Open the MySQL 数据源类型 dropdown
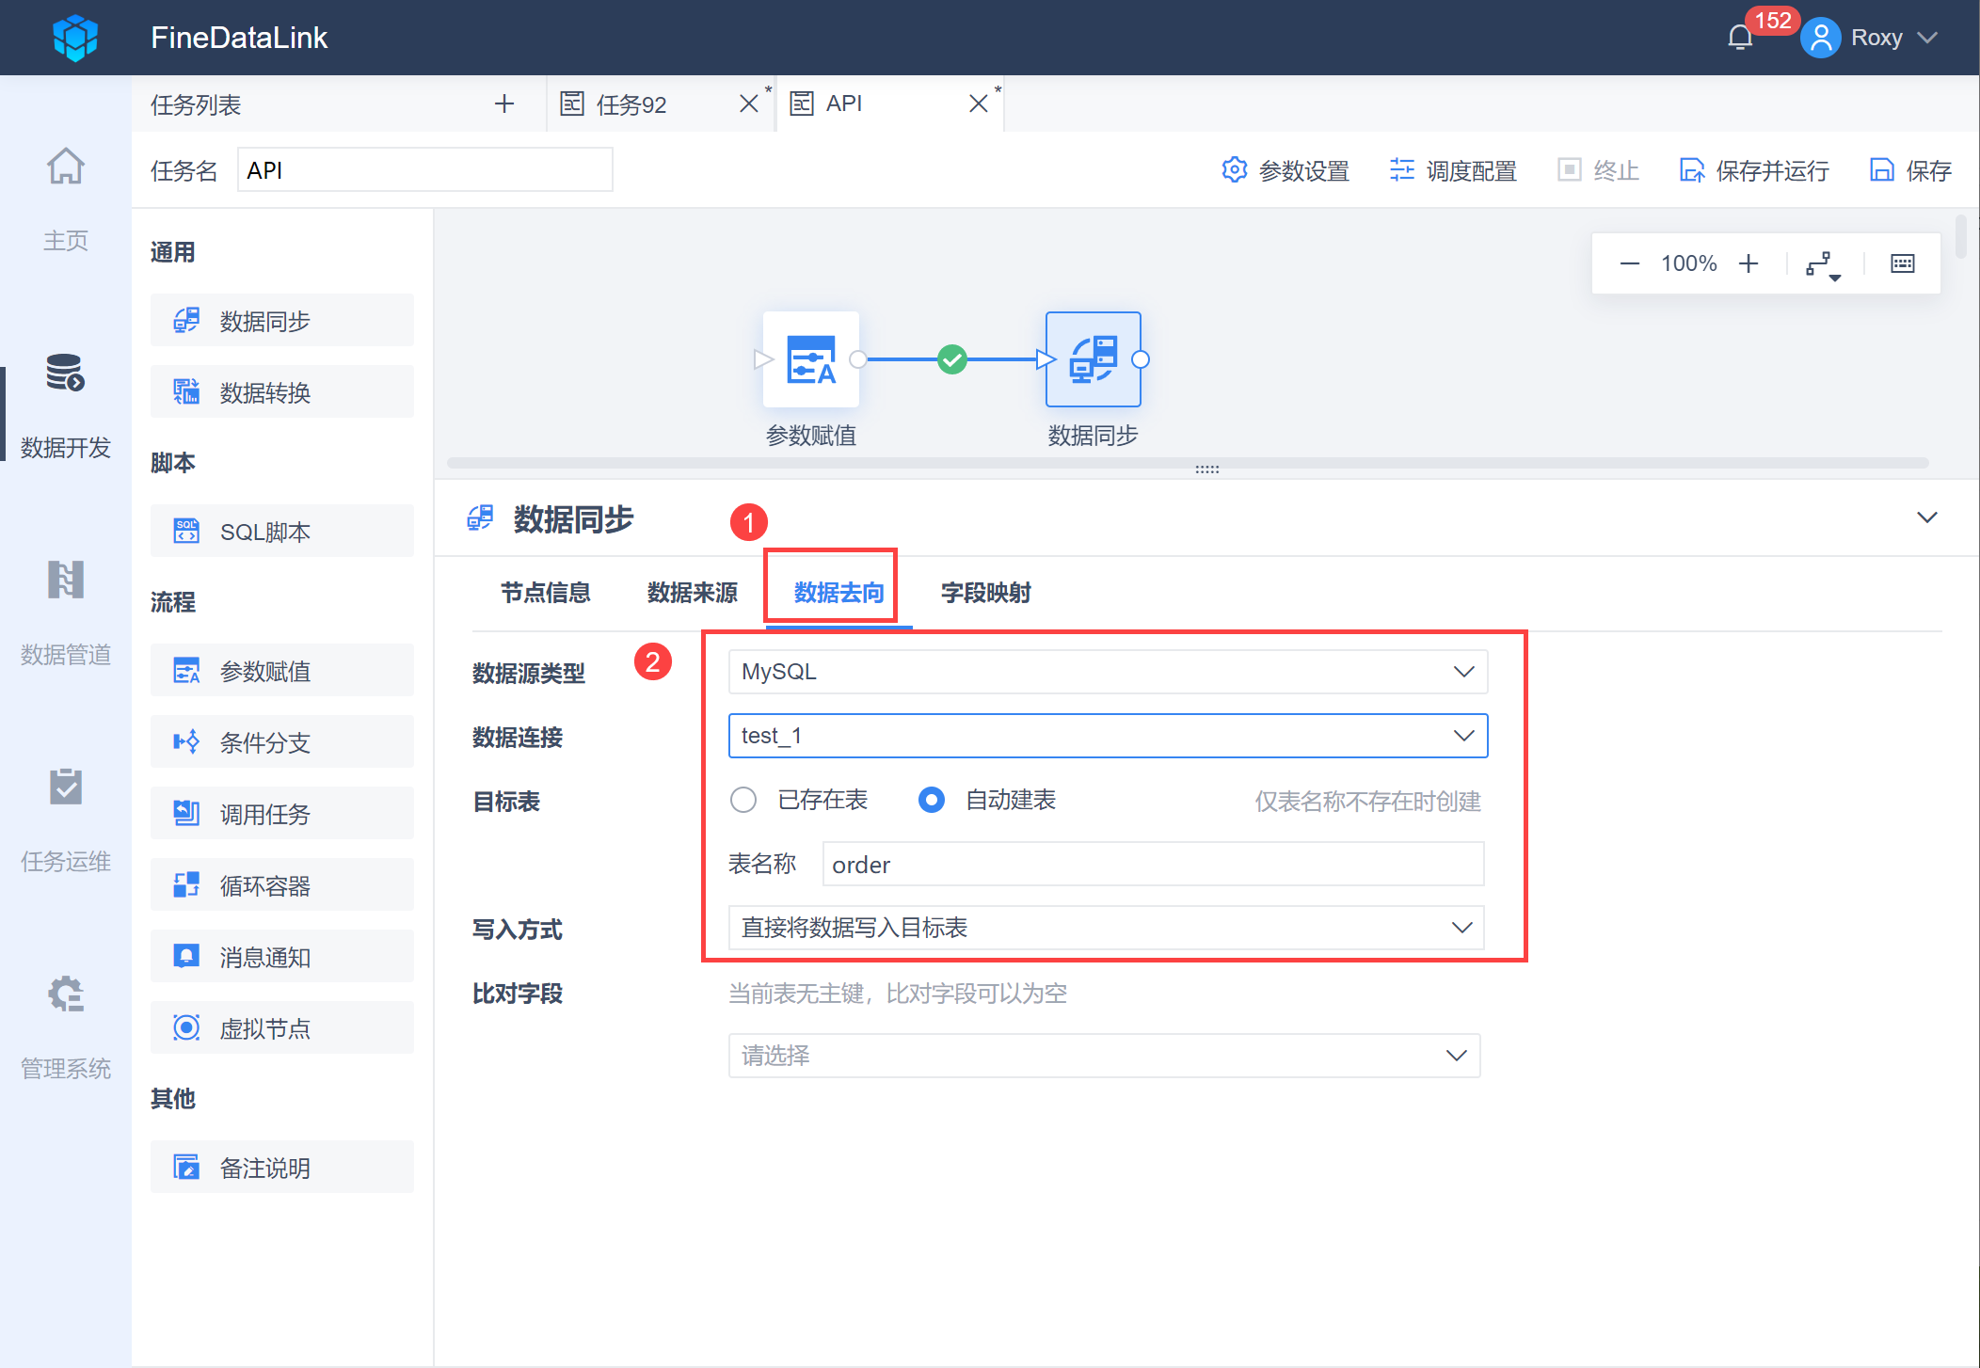 click(x=1107, y=672)
